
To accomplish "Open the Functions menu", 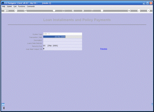I will pos(22,6).
